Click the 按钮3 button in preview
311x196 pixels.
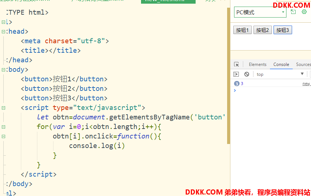click(283, 30)
